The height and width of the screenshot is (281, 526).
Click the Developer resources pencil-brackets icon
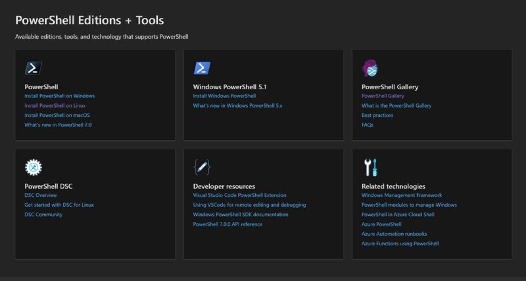click(202, 168)
